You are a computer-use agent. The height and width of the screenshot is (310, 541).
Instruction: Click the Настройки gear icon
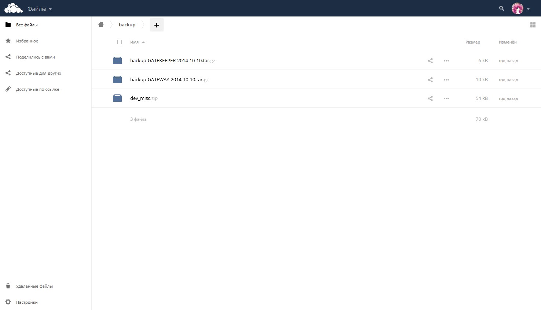(x=8, y=302)
